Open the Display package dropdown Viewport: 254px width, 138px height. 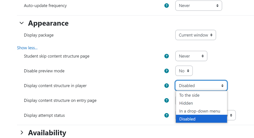(195, 35)
